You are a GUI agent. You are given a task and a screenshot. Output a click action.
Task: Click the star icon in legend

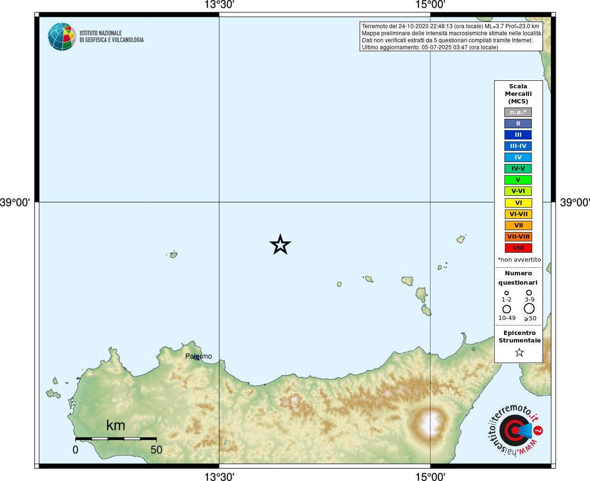(519, 352)
